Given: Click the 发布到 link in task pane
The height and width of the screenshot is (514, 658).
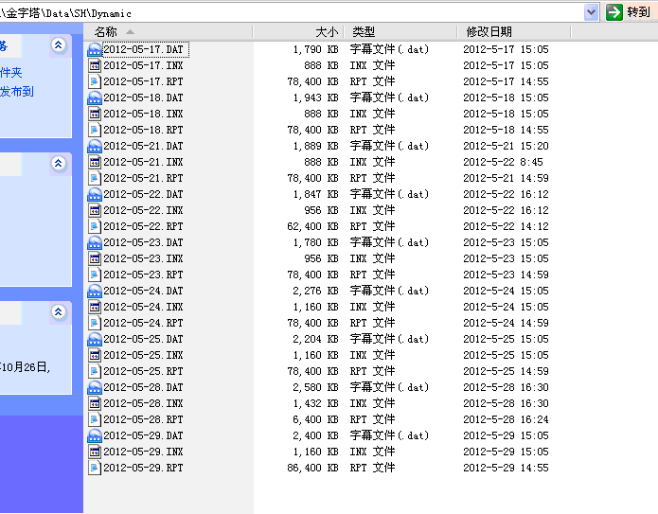Looking at the screenshot, I should point(17,92).
